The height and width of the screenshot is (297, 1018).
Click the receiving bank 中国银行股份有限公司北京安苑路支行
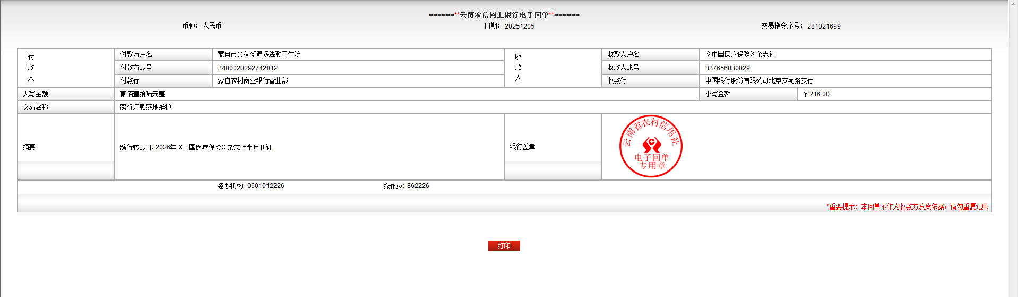[x=759, y=81]
